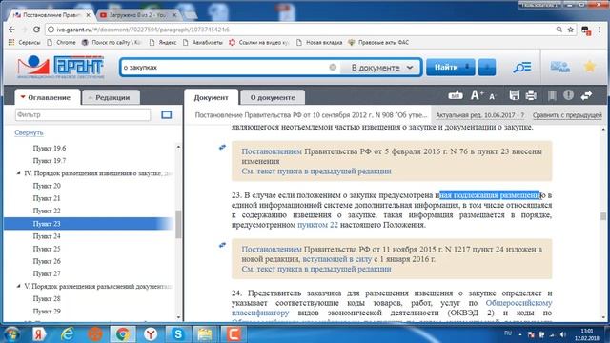Open Skype from the taskbar
This screenshot has width=610, height=343.
click(178, 334)
